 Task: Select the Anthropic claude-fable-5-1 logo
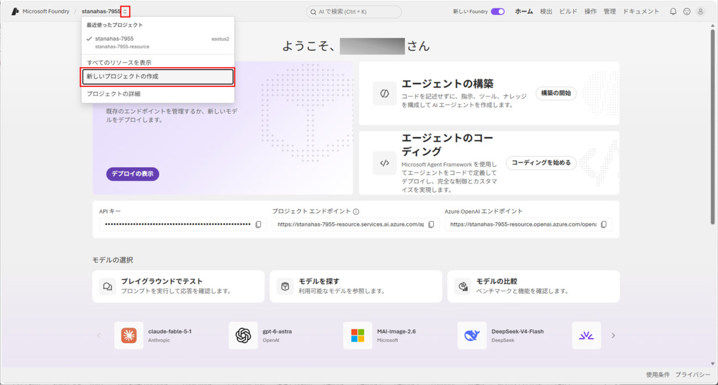[129, 335]
